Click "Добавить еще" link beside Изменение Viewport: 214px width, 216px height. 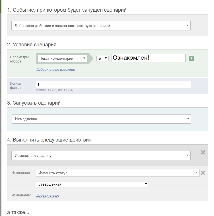click(48, 196)
